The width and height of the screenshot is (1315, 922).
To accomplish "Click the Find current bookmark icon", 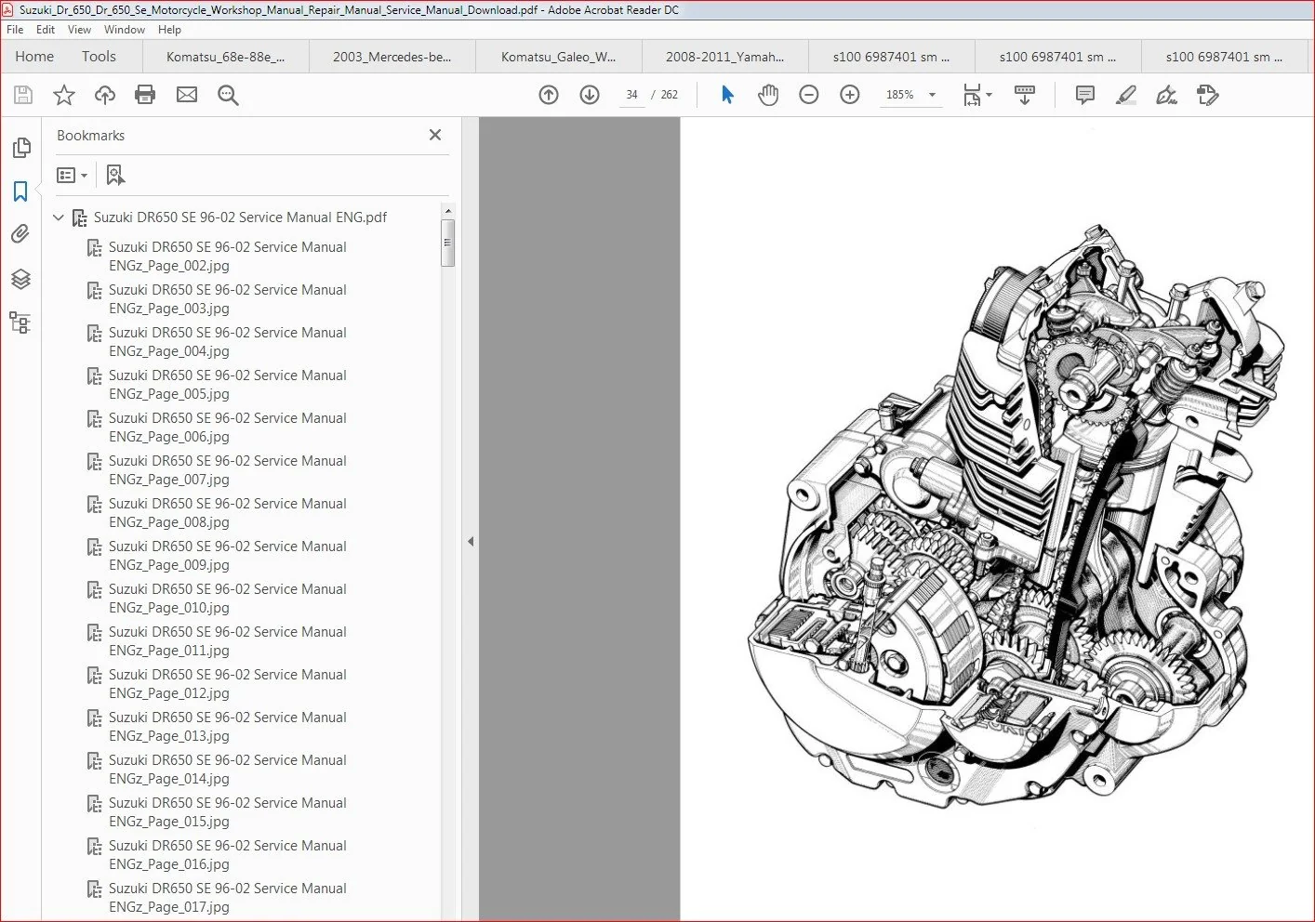I will click(x=115, y=175).
